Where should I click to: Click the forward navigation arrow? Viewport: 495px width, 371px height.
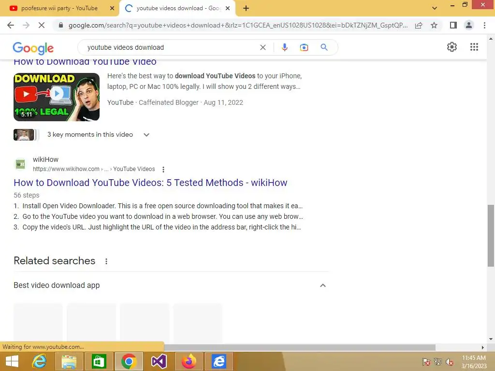pyautogui.click(x=26, y=25)
